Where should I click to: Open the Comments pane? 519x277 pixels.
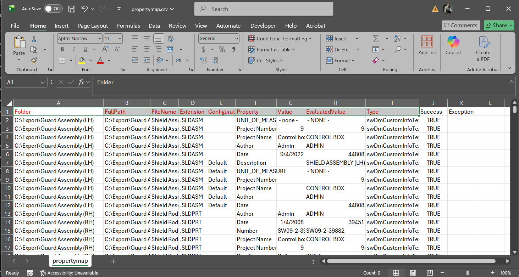point(460,25)
